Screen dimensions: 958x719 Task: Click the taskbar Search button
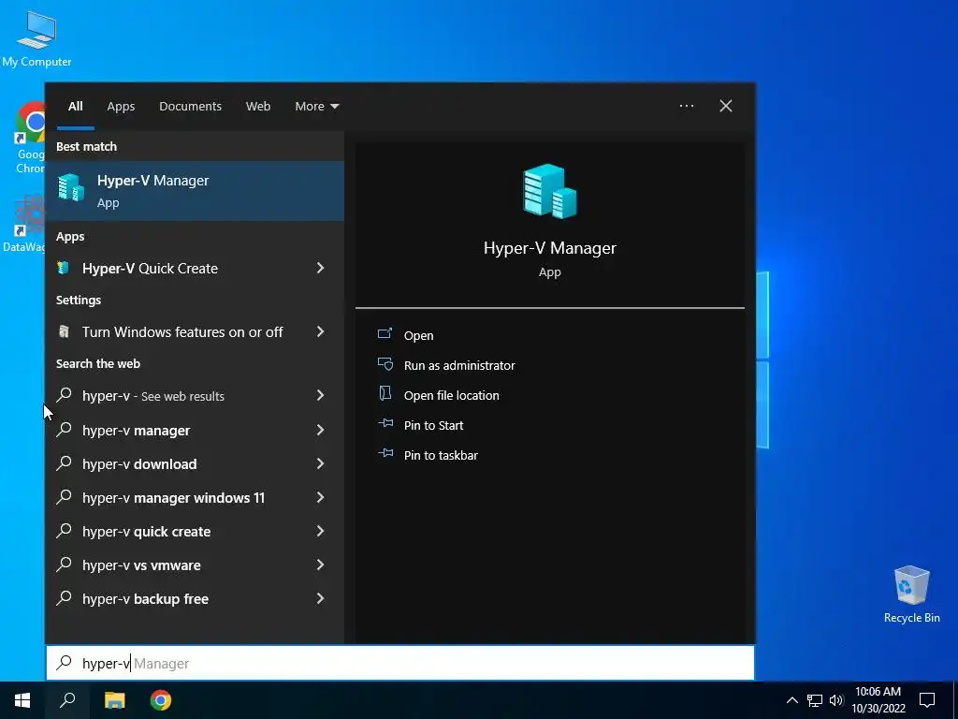click(67, 700)
